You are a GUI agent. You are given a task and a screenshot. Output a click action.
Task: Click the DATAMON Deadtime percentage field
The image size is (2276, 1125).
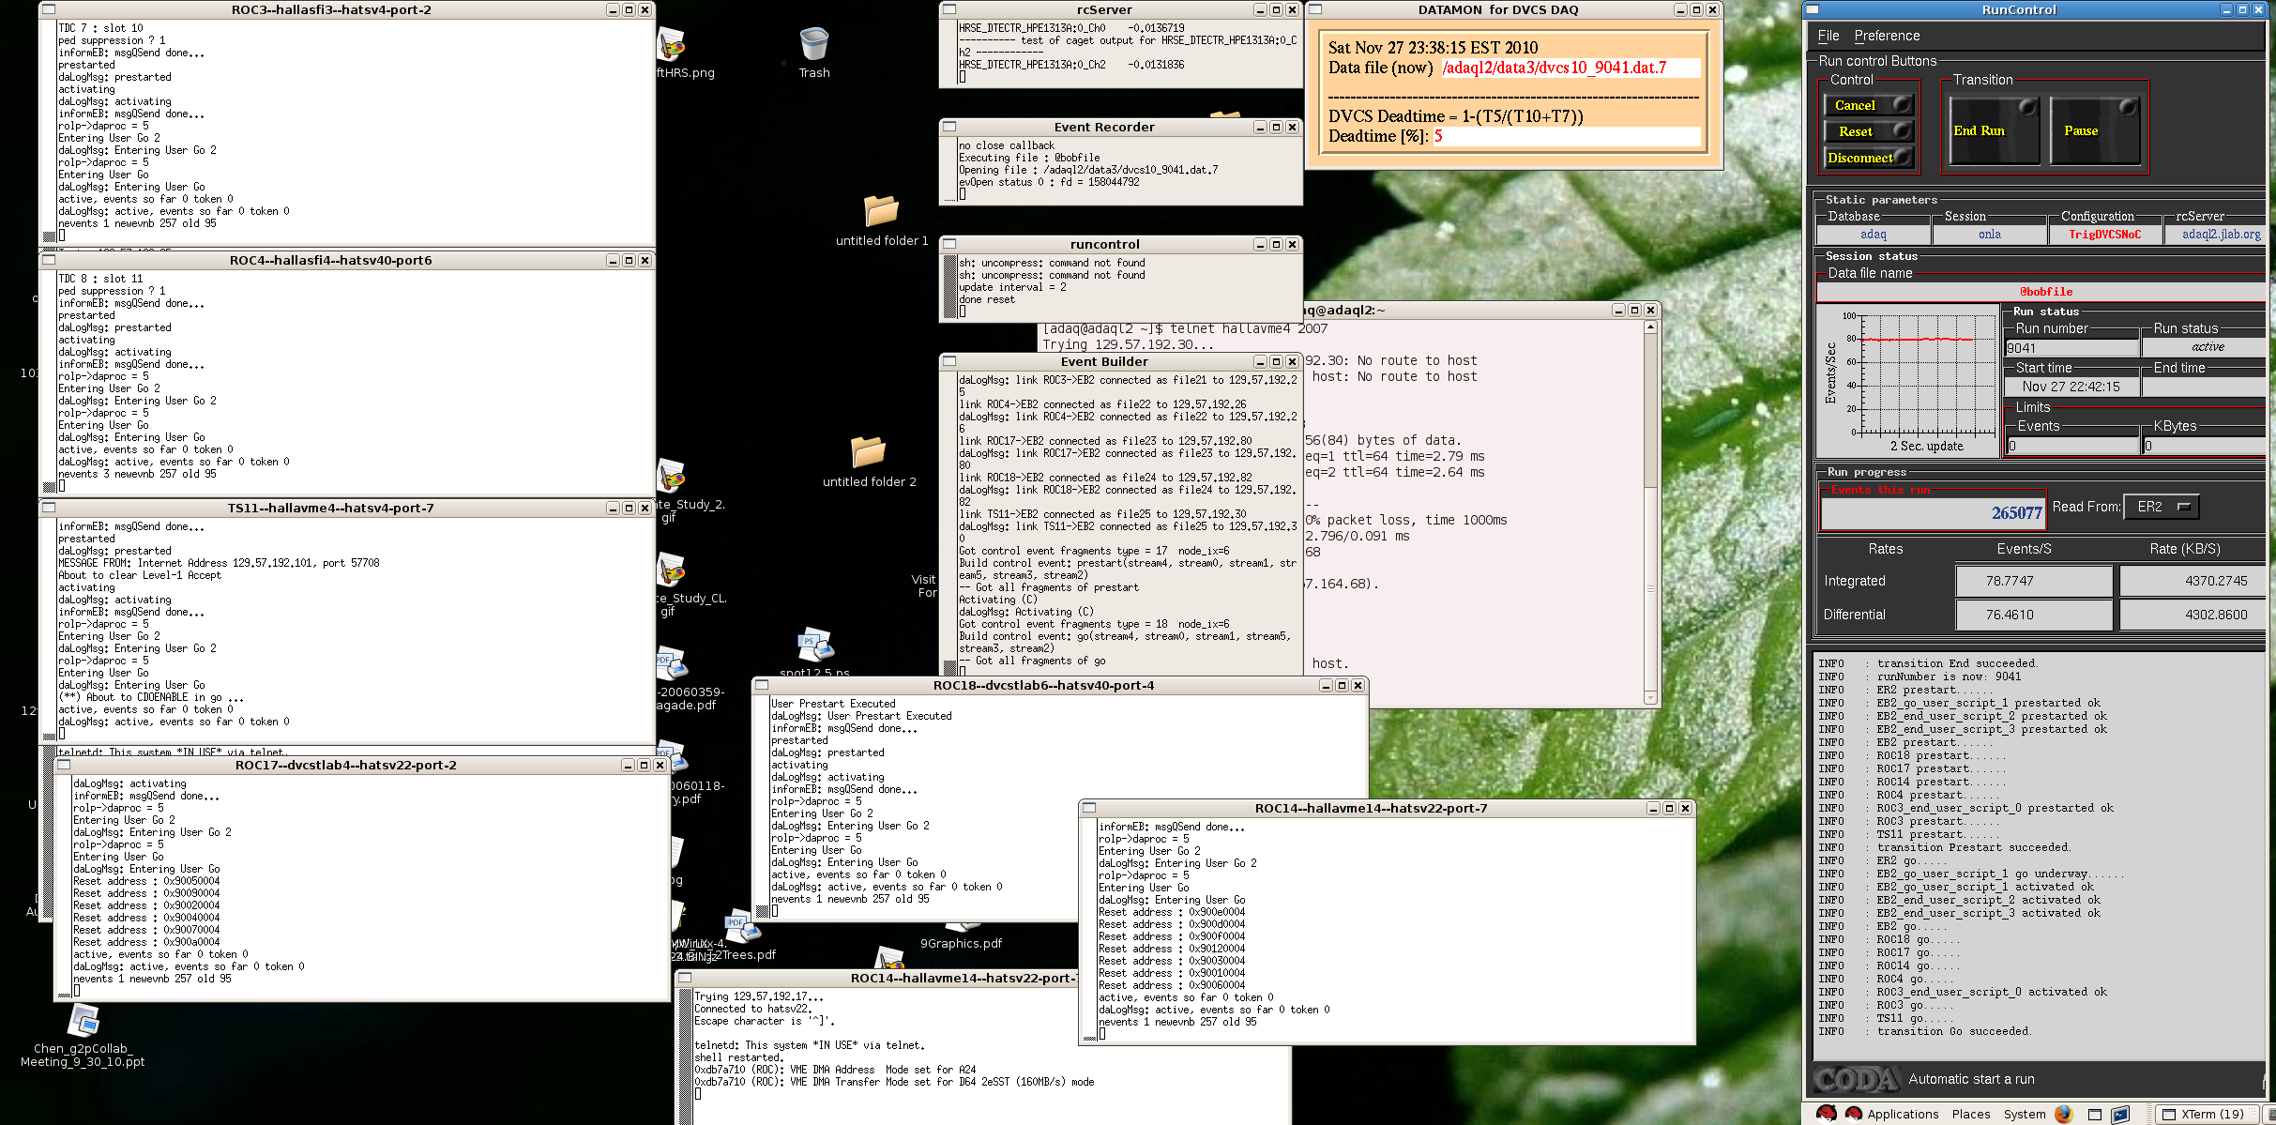(x=1565, y=136)
